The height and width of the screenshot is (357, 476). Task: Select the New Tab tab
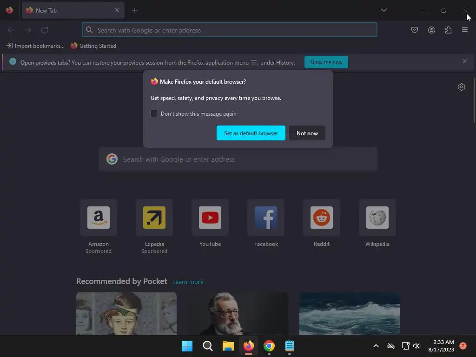pyautogui.click(x=73, y=10)
